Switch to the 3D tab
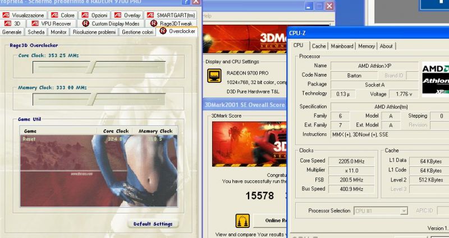The height and width of the screenshot is (238, 449). (13, 24)
